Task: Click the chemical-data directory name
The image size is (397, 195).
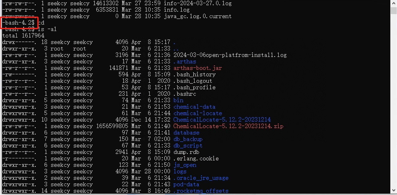Action: 194,107
